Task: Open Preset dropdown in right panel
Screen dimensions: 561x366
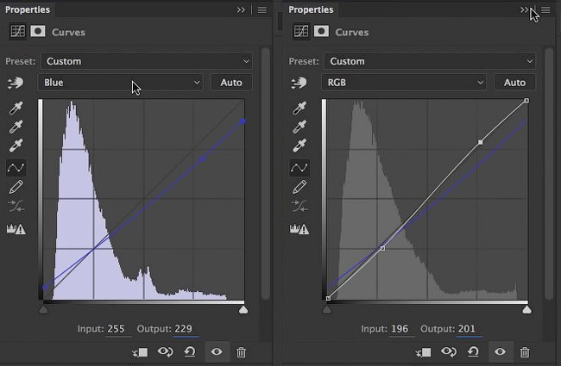Action: (x=430, y=61)
